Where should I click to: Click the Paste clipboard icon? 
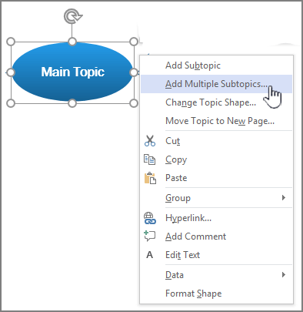pos(150,178)
